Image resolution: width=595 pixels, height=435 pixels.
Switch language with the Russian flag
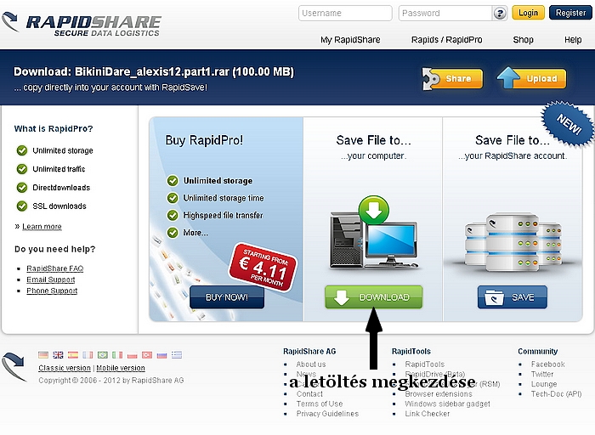click(161, 355)
